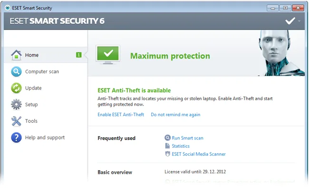
Task: Click the green protection status monitor icon
Action: pyautogui.click(x=108, y=55)
